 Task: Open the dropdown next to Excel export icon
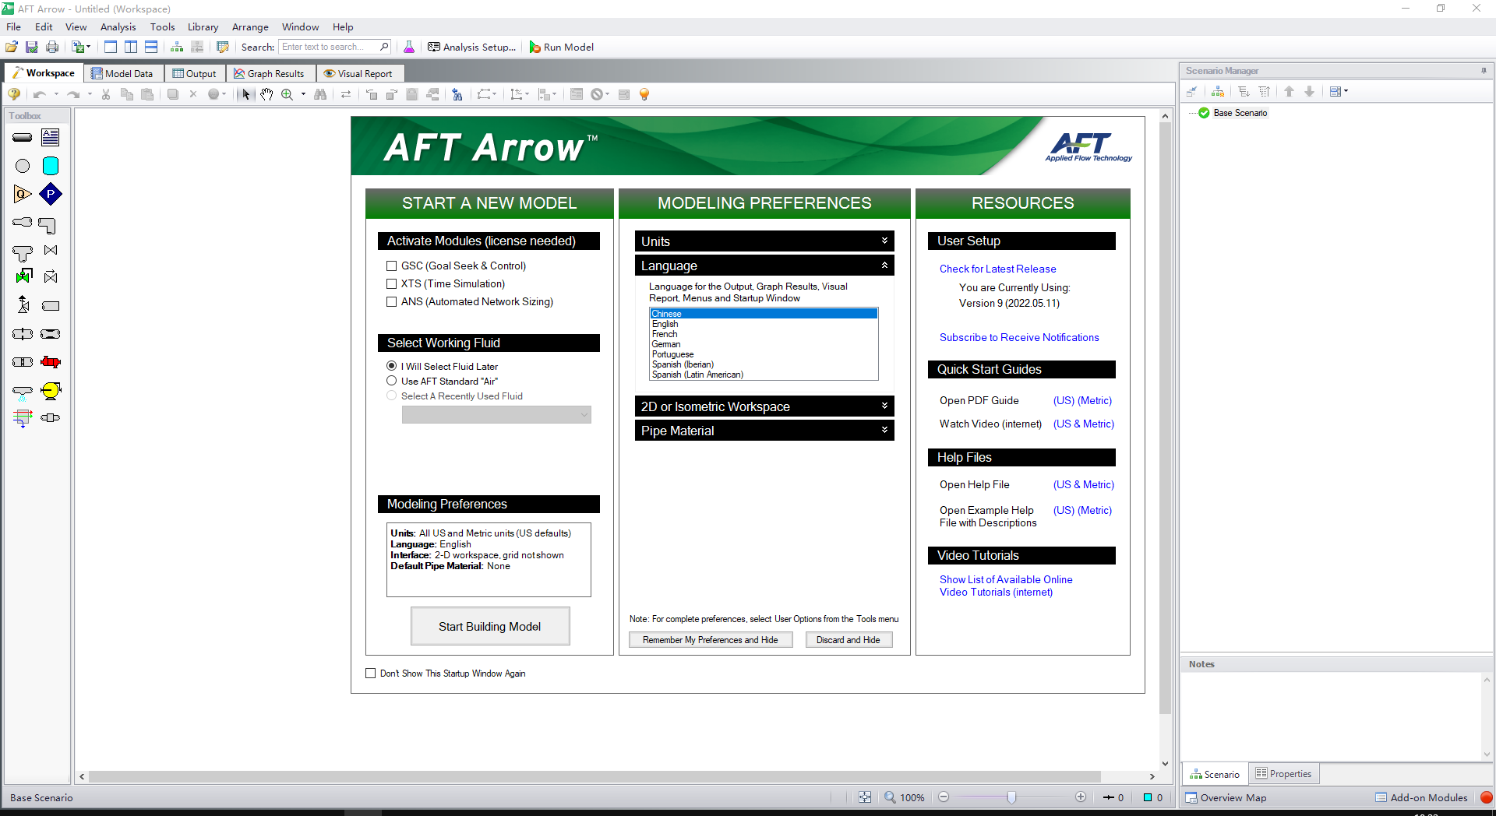(x=89, y=47)
